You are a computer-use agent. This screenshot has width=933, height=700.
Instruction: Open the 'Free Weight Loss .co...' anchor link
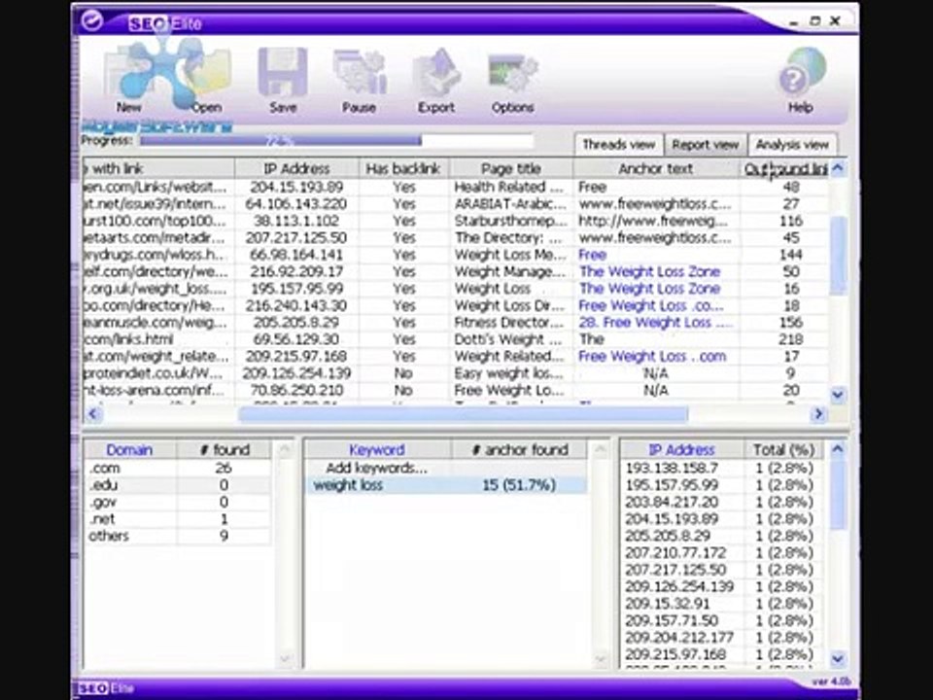tap(651, 305)
